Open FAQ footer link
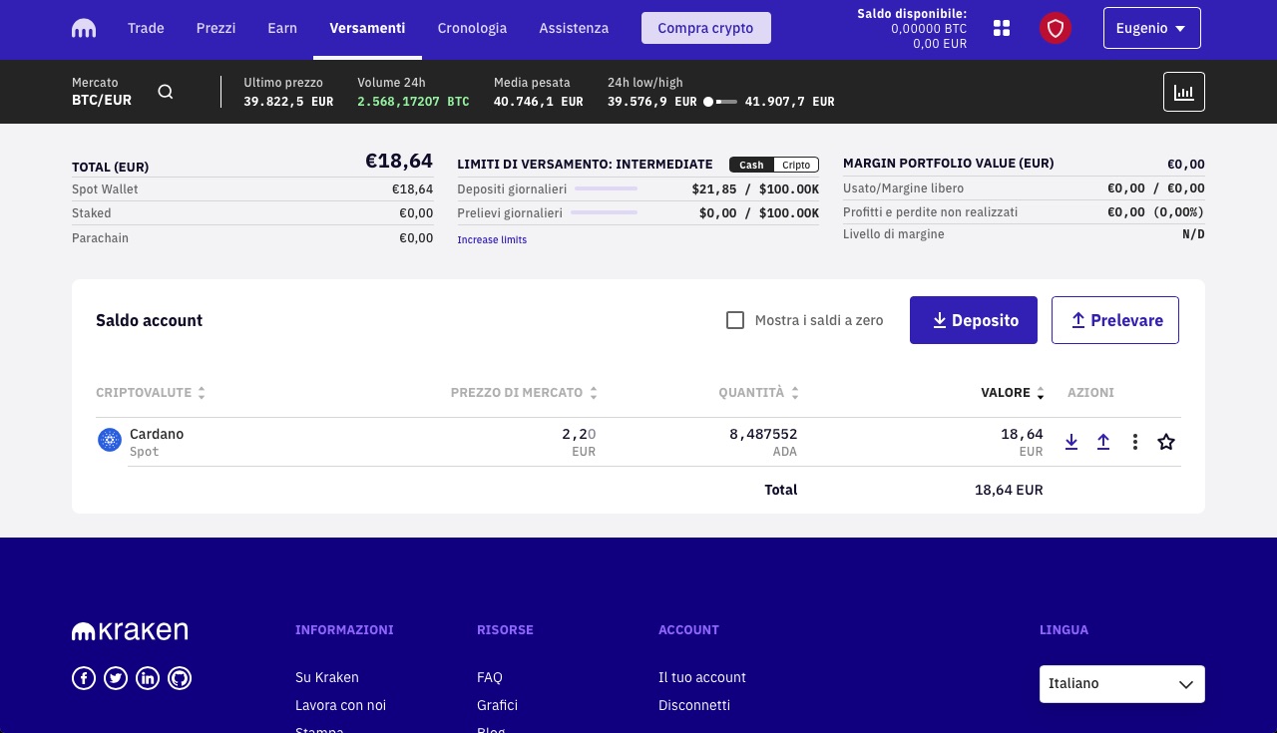Screen dimensions: 1277x733 click(490, 677)
